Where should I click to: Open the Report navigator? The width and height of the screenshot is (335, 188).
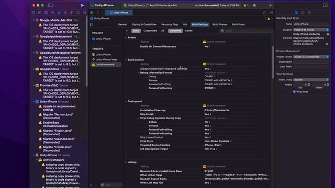tap(85, 13)
